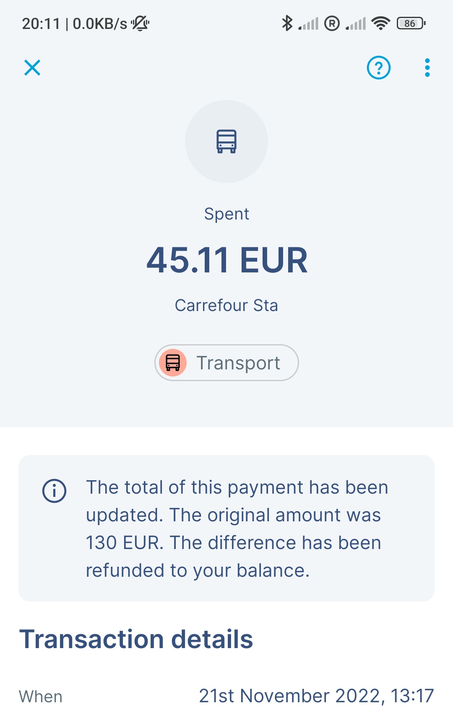Close the transaction screen with X icon

tap(32, 68)
